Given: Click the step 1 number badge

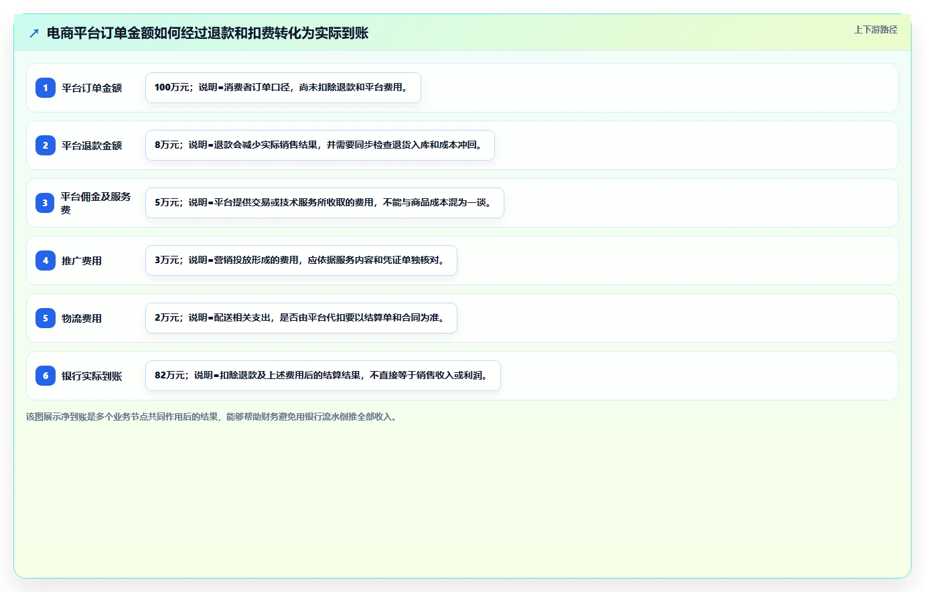Looking at the screenshot, I should tap(46, 88).
